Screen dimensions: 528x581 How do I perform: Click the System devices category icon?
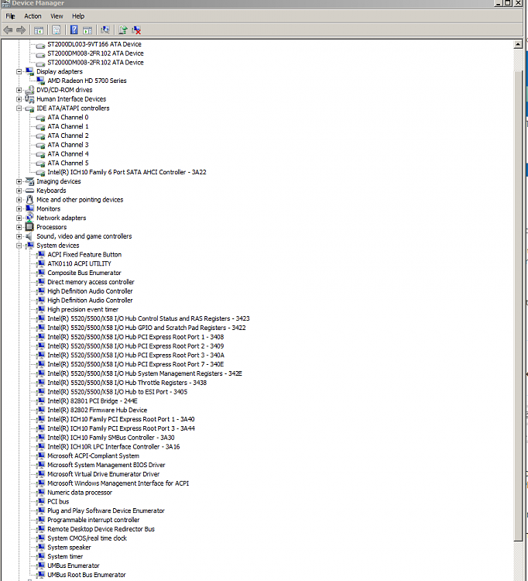(x=29, y=246)
